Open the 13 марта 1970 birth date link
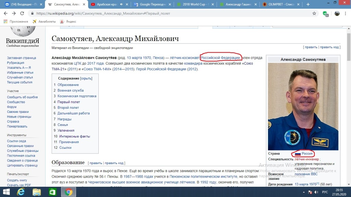 305,184
